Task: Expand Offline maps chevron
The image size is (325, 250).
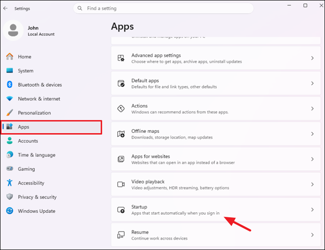Action: (x=312, y=134)
